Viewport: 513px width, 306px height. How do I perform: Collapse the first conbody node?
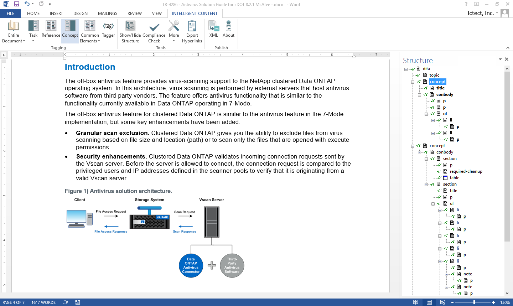point(419,95)
